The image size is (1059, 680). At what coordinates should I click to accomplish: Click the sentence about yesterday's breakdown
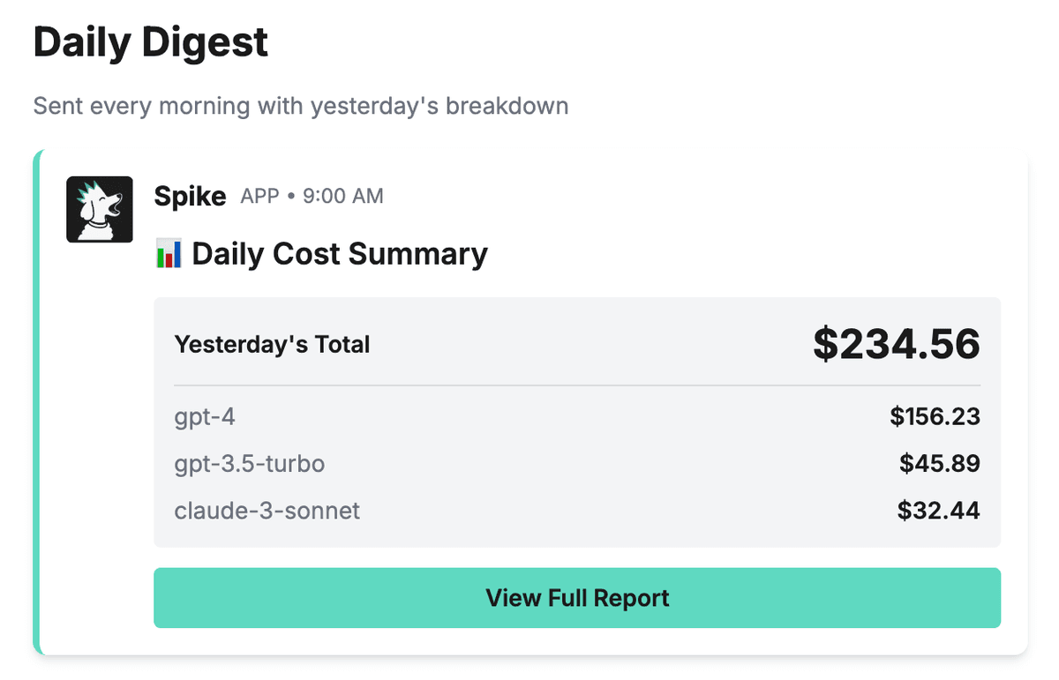point(300,106)
